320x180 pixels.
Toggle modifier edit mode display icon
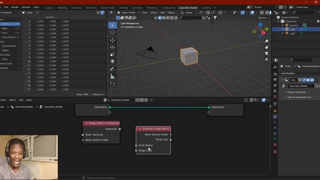pos(304,80)
